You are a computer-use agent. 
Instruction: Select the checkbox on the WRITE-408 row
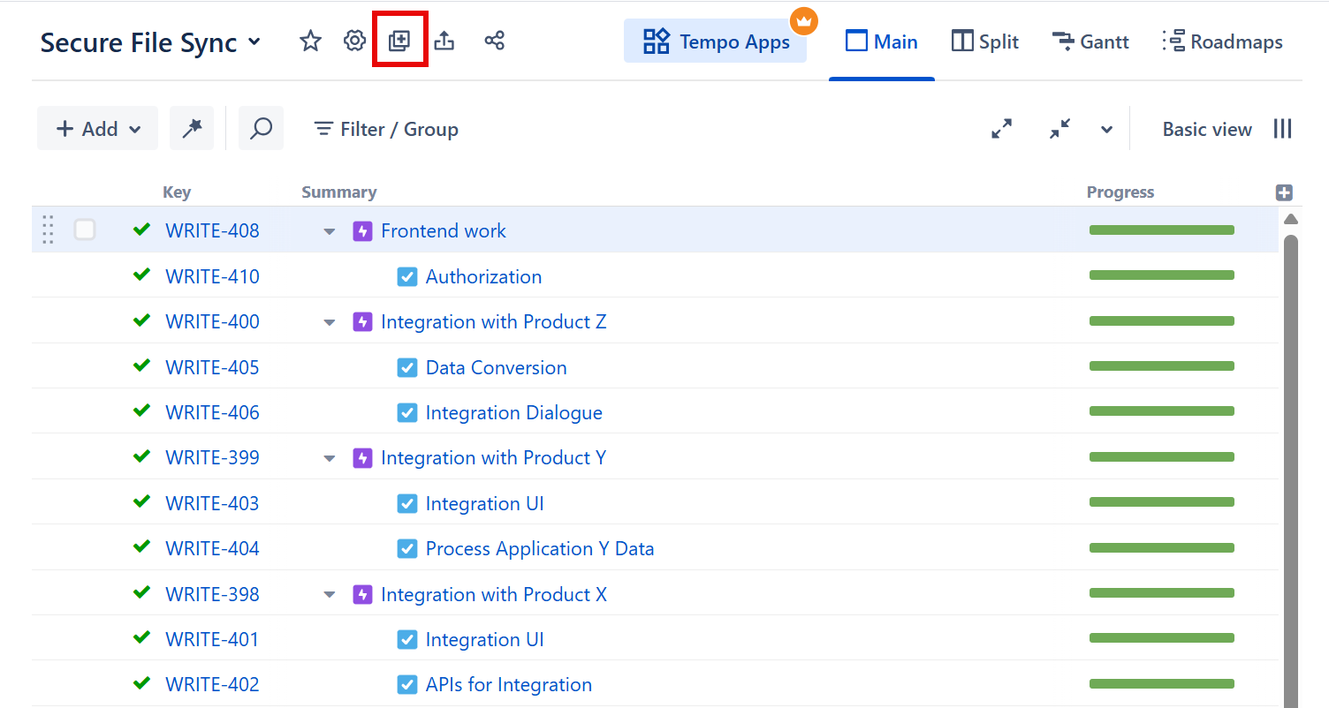85,229
